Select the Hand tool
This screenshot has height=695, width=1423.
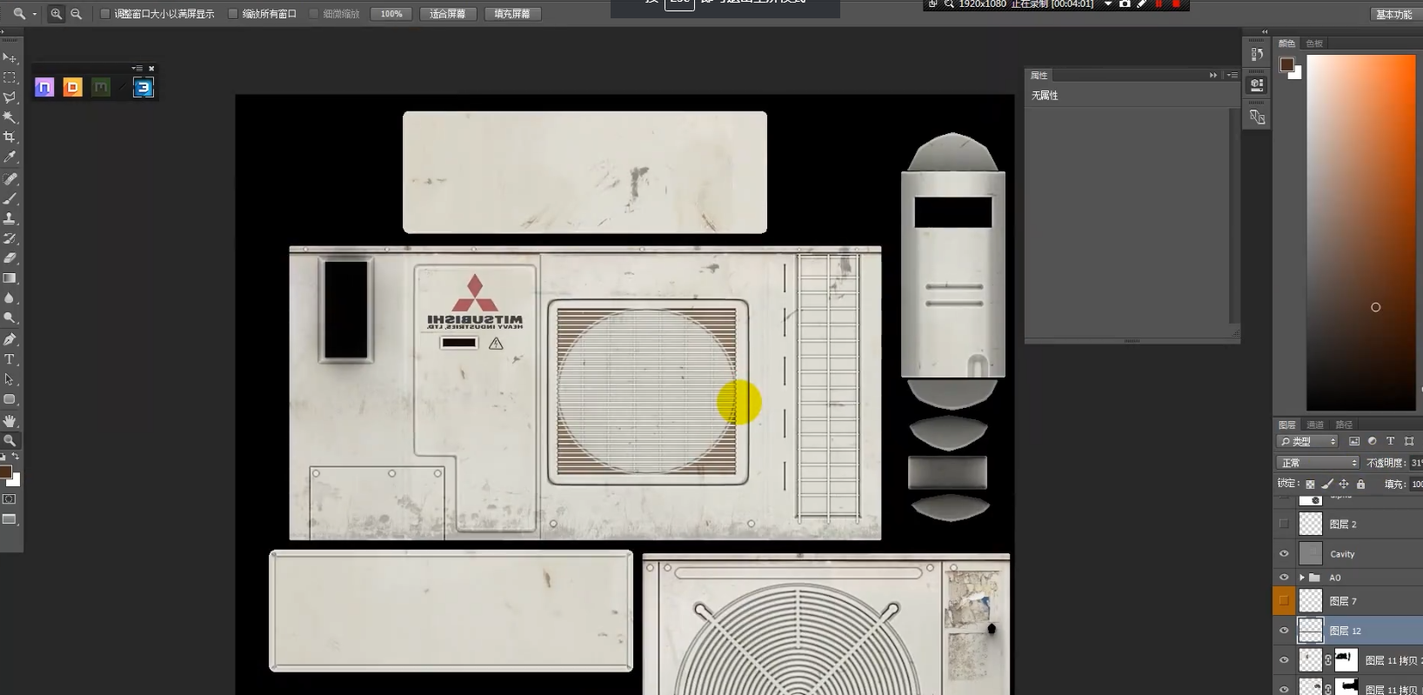point(10,420)
